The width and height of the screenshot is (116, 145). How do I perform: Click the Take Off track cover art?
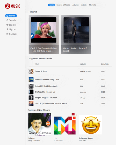point(31,104)
